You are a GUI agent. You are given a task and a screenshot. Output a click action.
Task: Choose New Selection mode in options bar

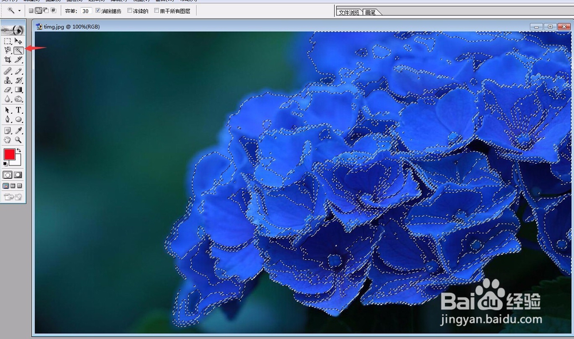pos(31,10)
